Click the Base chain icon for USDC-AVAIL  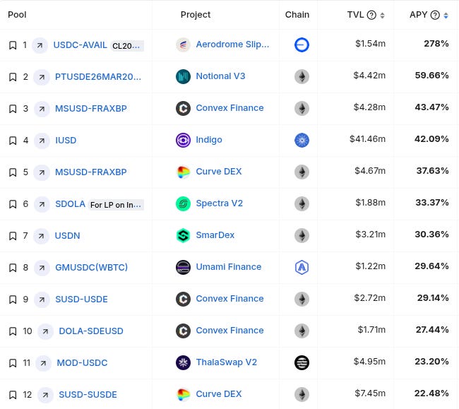click(302, 45)
